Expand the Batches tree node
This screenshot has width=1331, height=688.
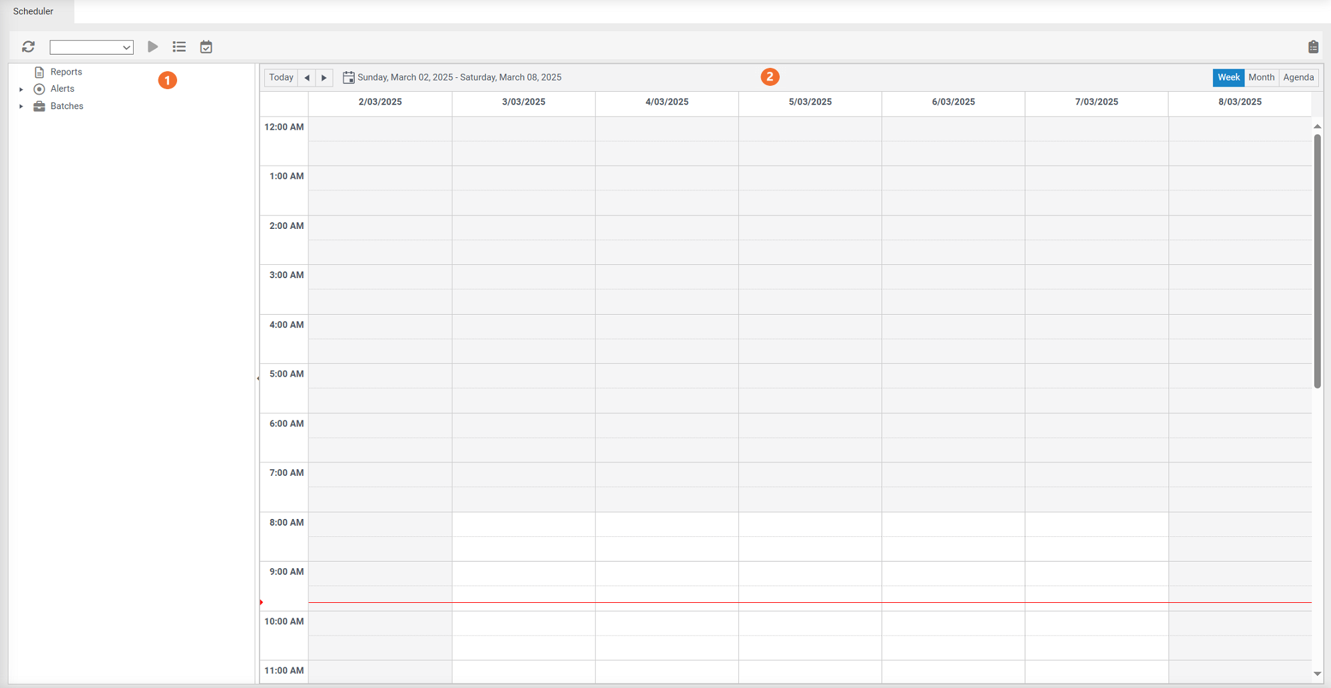(21, 106)
